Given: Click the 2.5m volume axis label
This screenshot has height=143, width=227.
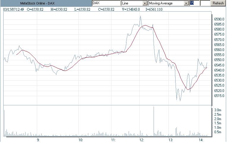Looking at the screenshot, I should 218,115.
